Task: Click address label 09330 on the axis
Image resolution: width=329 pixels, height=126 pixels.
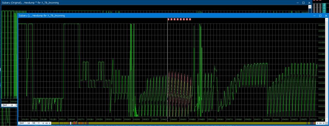Action: point(118,119)
